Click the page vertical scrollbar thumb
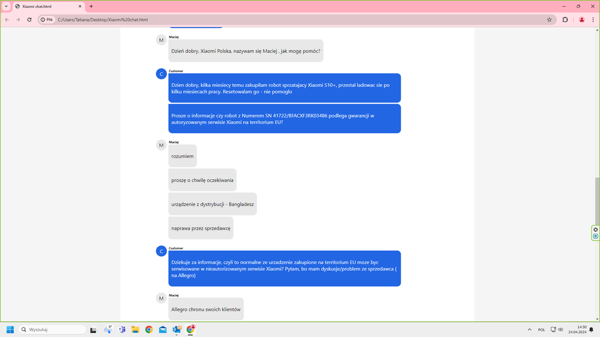Image resolution: width=600 pixels, height=337 pixels. [x=597, y=201]
